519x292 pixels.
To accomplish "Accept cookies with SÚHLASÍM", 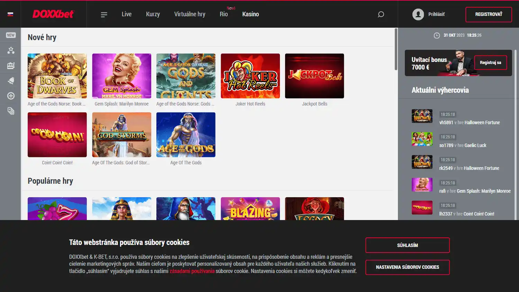I will 408,245.
